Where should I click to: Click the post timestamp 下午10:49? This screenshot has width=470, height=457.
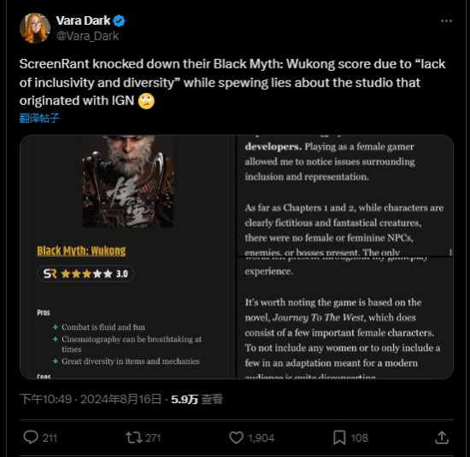click(x=46, y=399)
